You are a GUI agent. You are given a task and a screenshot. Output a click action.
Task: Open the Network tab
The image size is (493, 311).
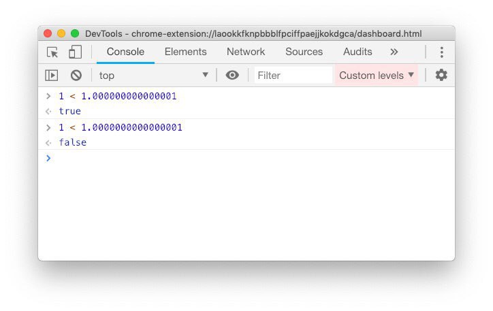point(246,52)
